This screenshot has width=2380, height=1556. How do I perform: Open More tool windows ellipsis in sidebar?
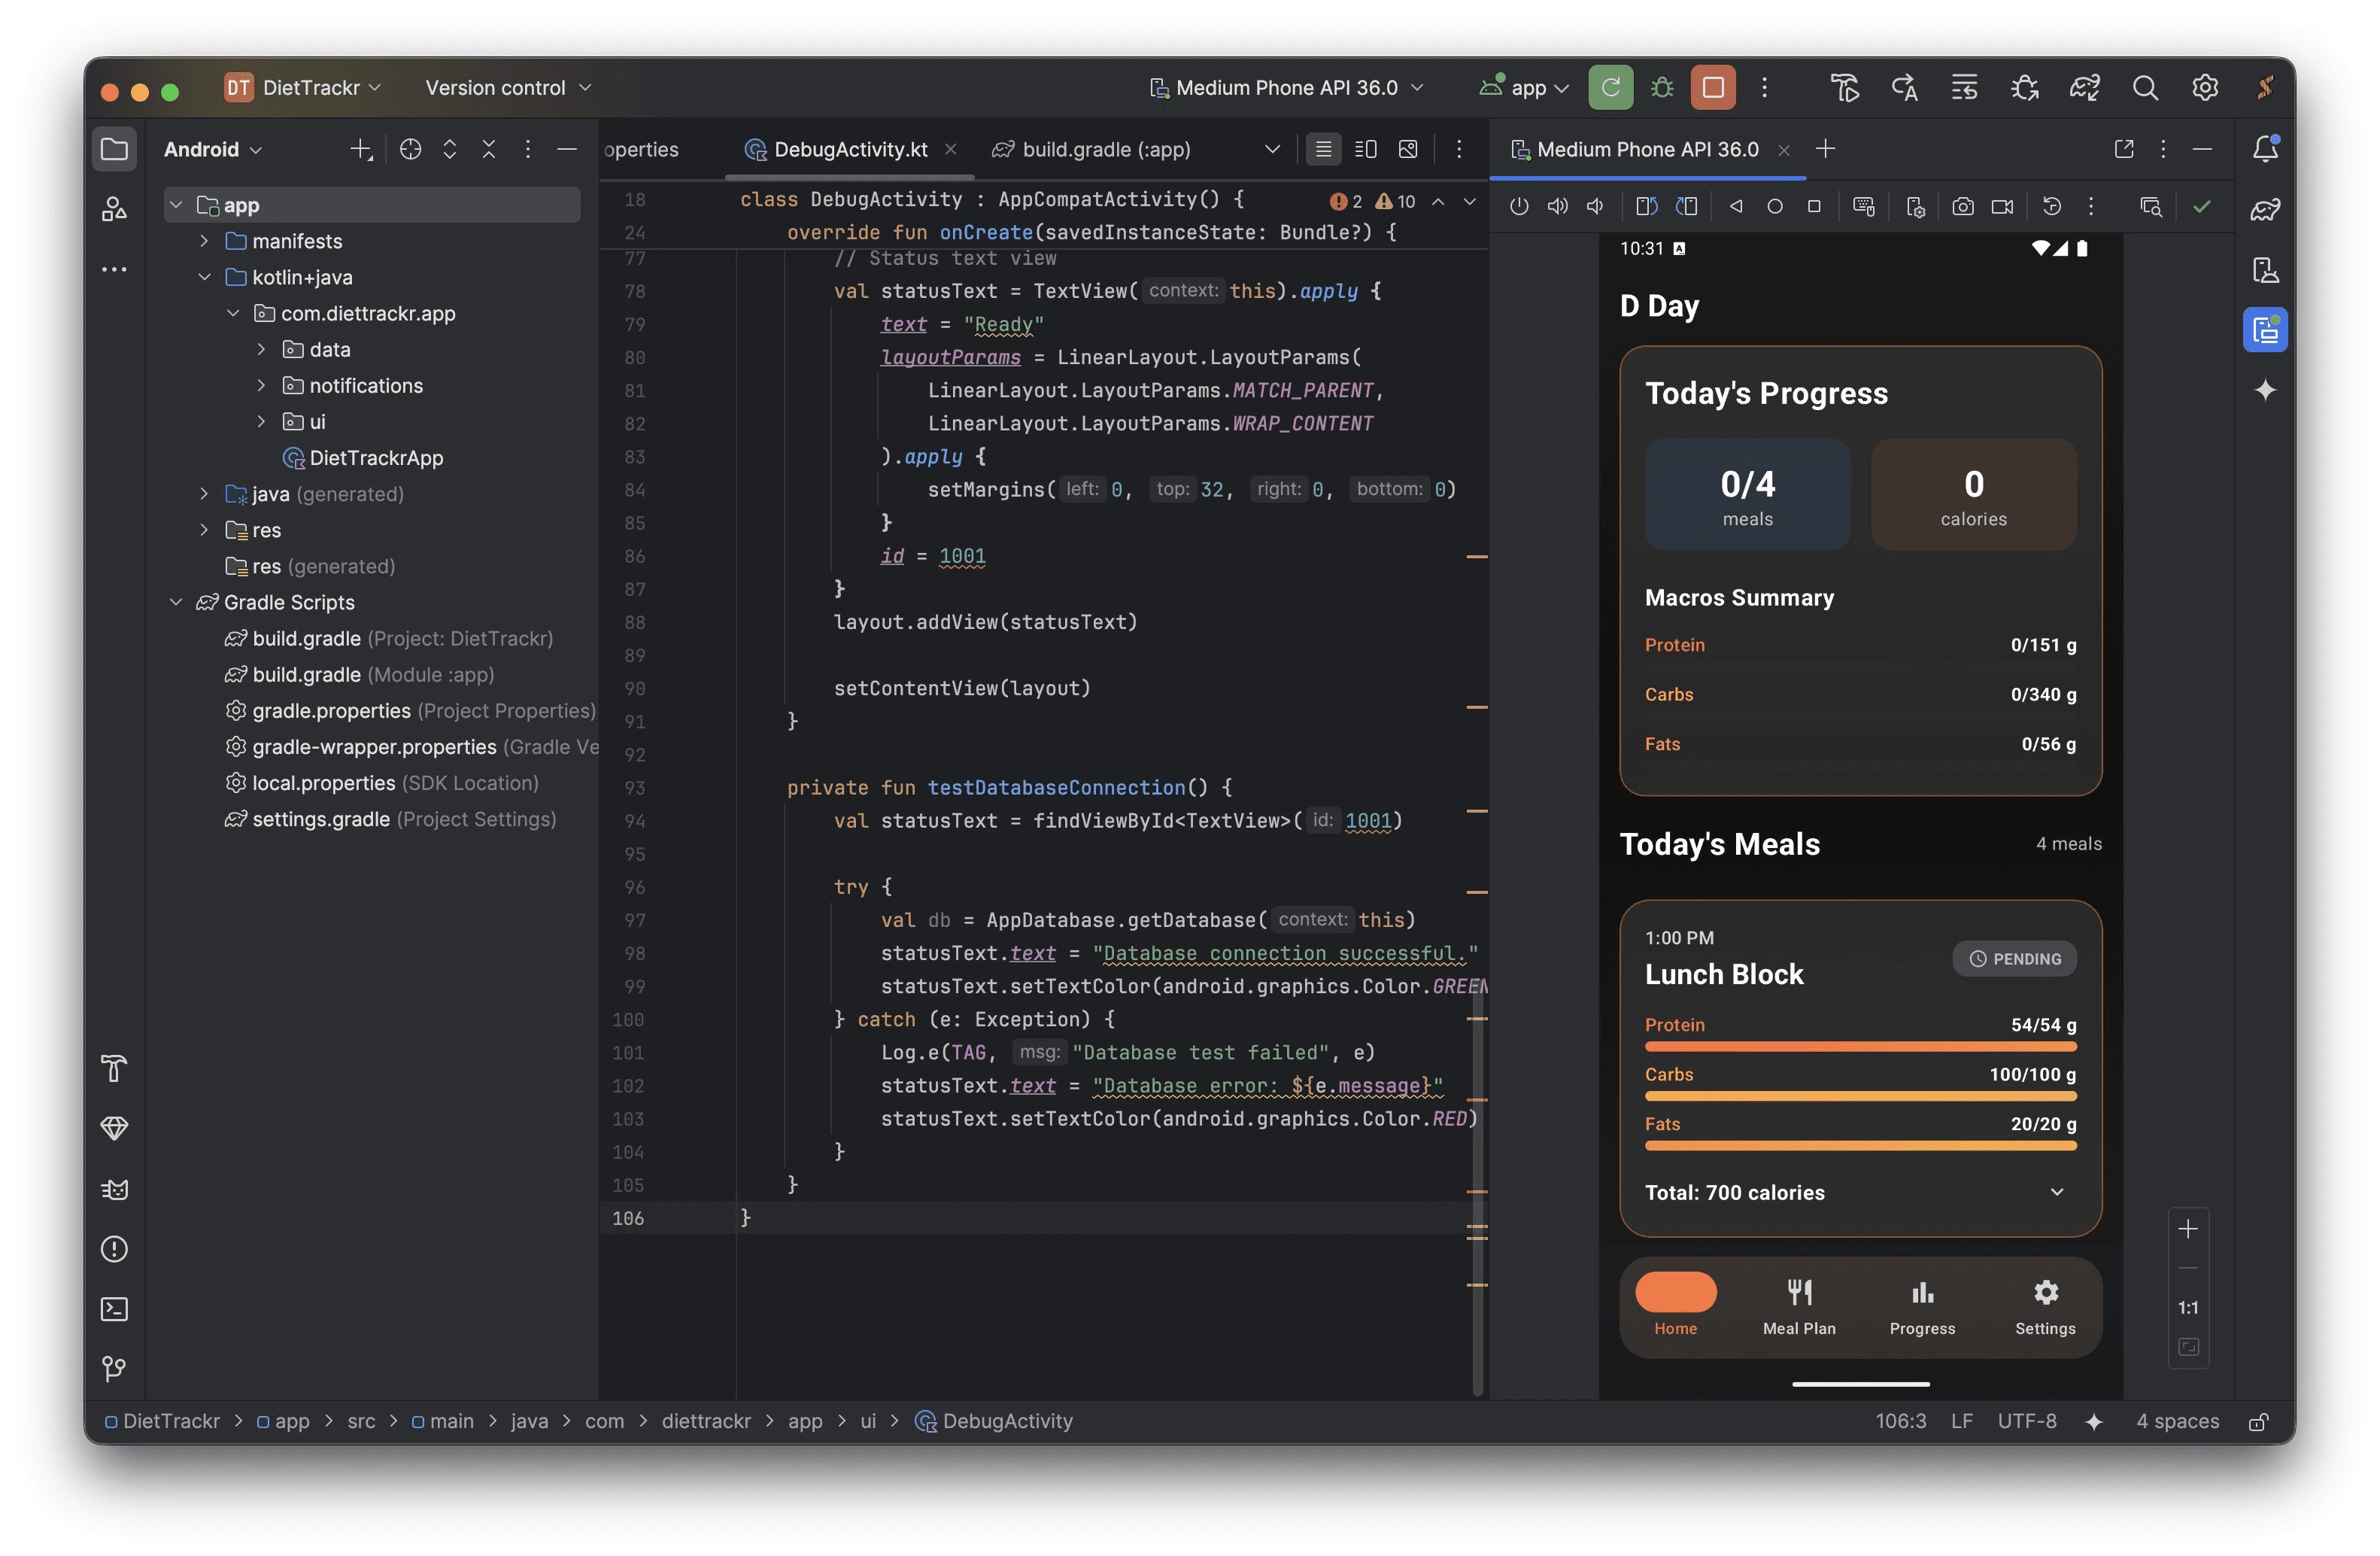pos(114,269)
